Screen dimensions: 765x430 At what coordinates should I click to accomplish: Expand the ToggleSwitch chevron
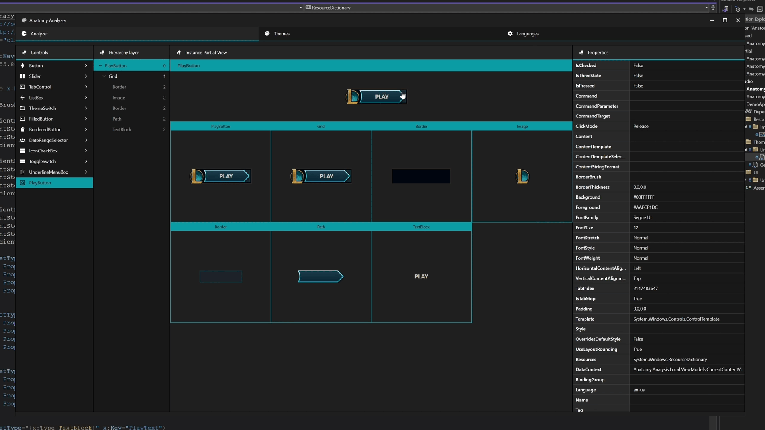(x=86, y=162)
